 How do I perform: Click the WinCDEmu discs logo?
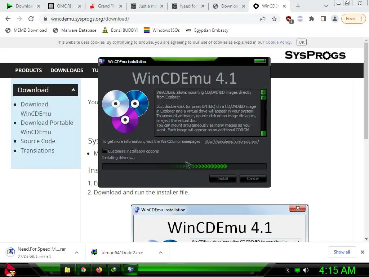[x=125, y=111]
